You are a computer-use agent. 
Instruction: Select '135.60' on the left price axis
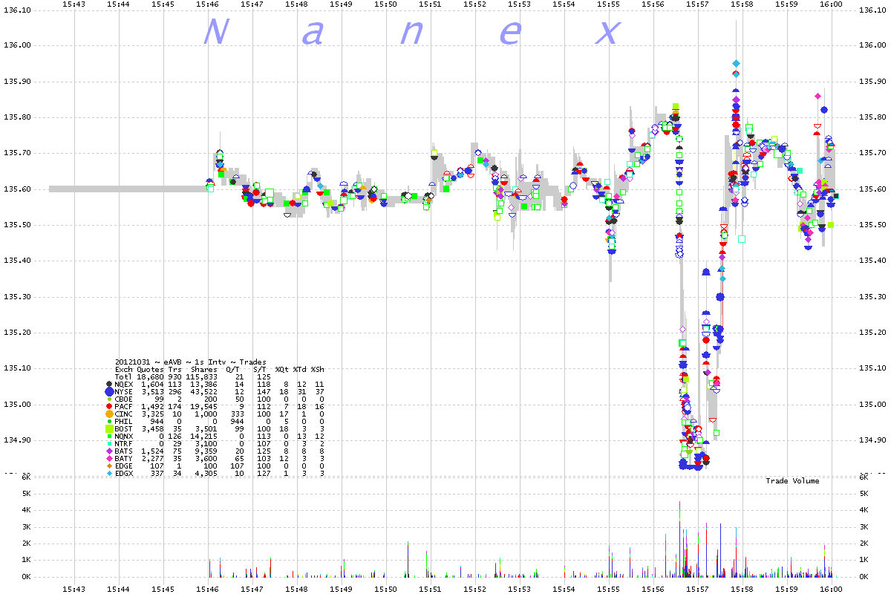(18, 189)
